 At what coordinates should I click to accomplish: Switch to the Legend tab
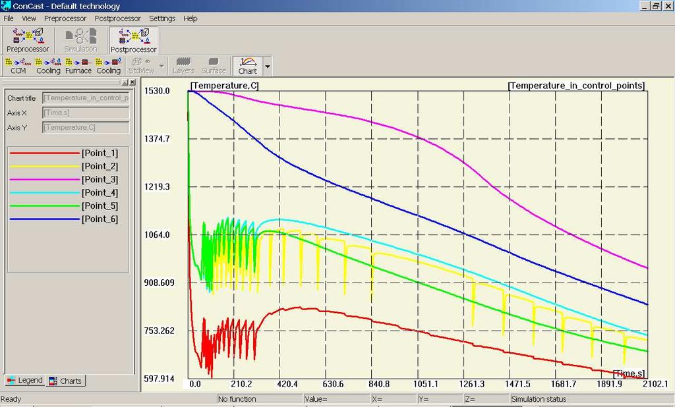tap(24, 380)
